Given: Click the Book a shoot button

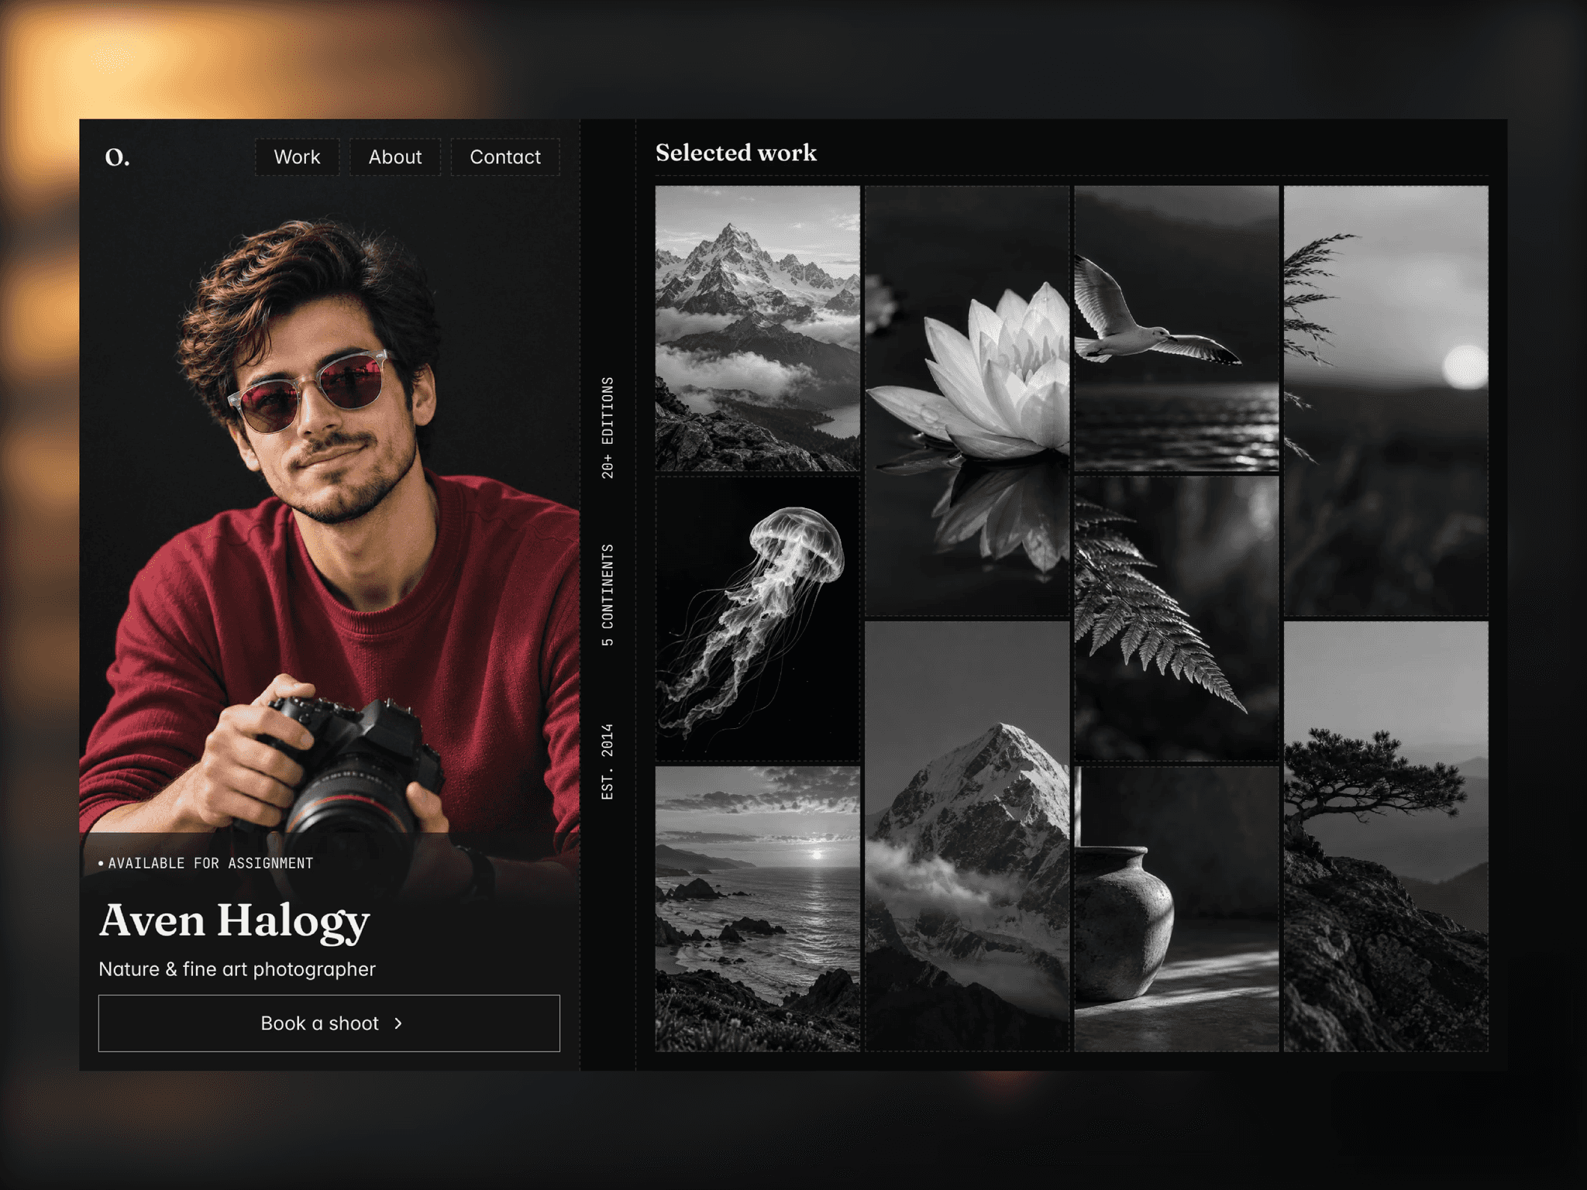Looking at the screenshot, I should click(x=329, y=1023).
